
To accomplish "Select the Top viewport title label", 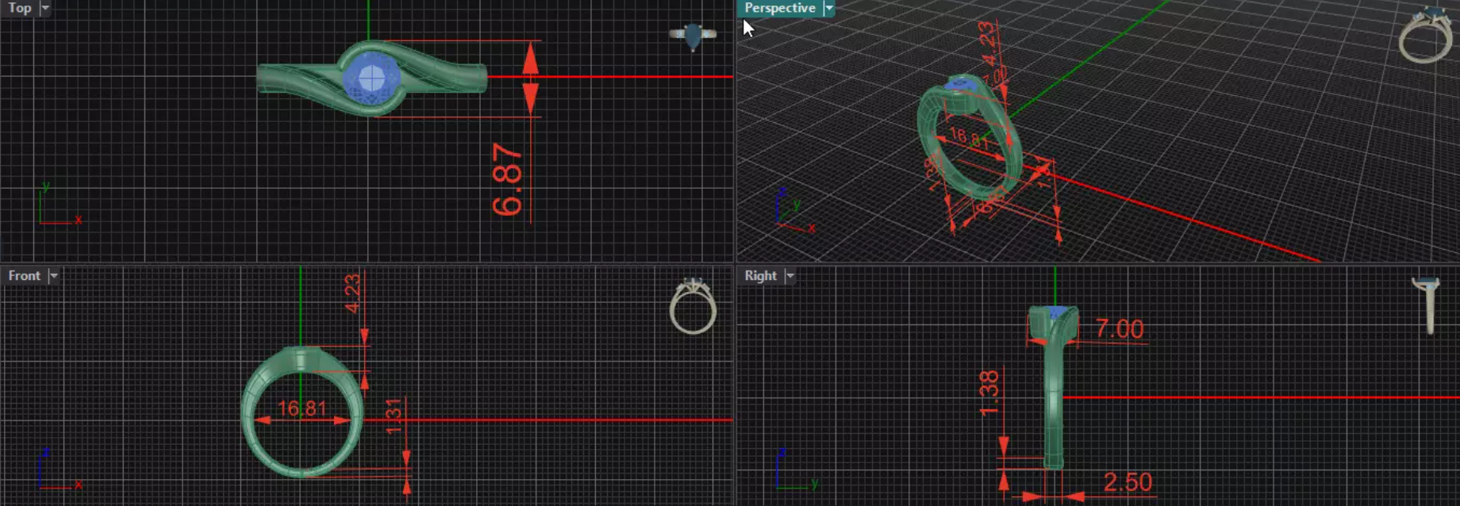I will click(20, 8).
